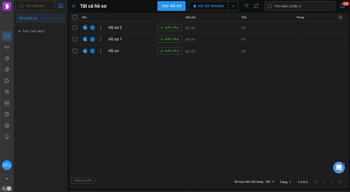
Task: Click the Dolphin Anty logo
Action: click(7, 6)
